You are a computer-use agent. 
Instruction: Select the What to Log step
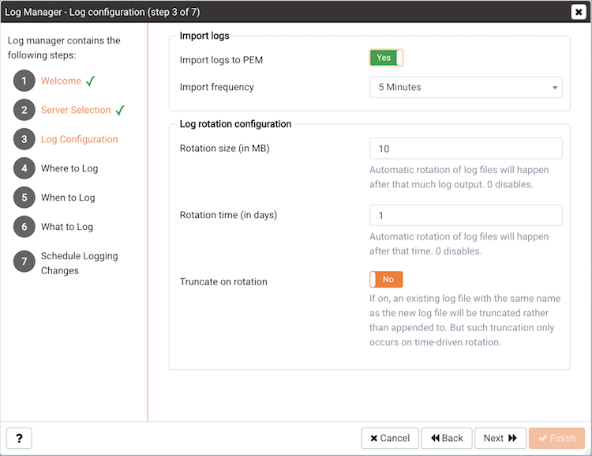tap(67, 227)
